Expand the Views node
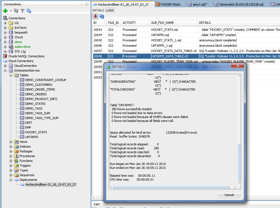 pos(11,142)
